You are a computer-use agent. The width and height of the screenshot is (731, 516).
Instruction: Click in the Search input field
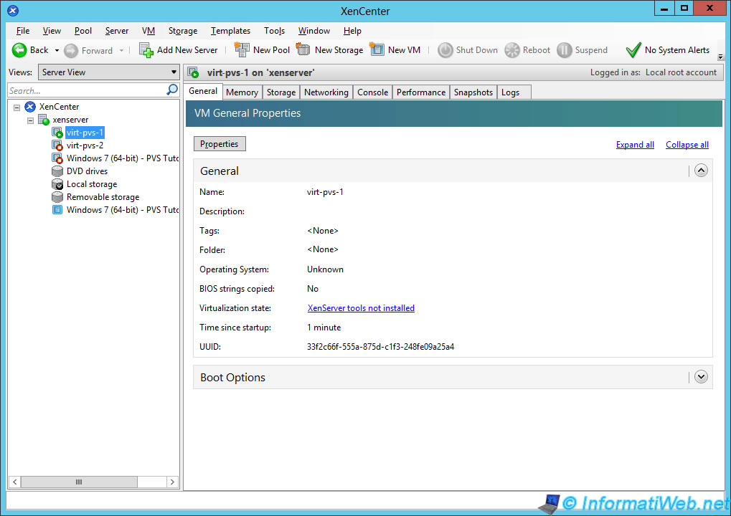point(86,91)
